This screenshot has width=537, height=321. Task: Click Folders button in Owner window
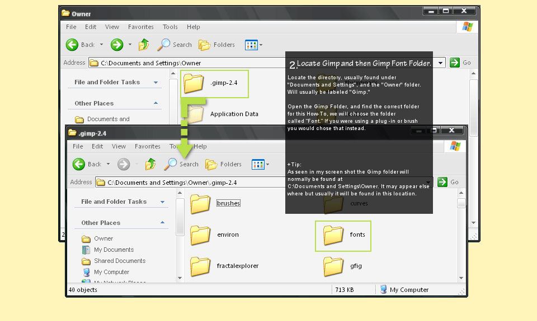coord(217,45)
